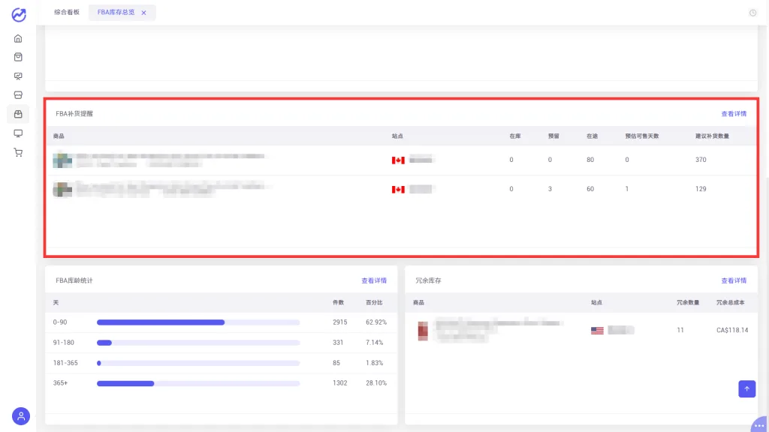
Task: Click the US flag in 冗余库存
Action: [597, 331]
